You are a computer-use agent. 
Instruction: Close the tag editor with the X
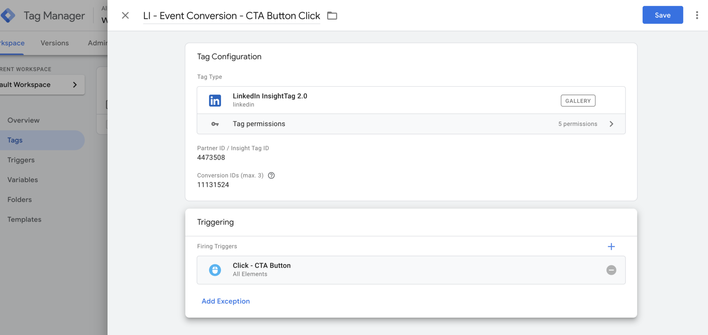coord(125,15)
